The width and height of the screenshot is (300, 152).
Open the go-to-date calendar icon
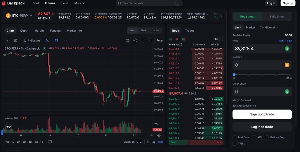50,142
